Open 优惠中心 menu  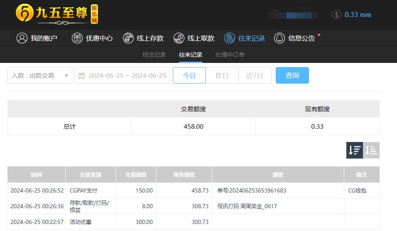(x=92, y=38)
